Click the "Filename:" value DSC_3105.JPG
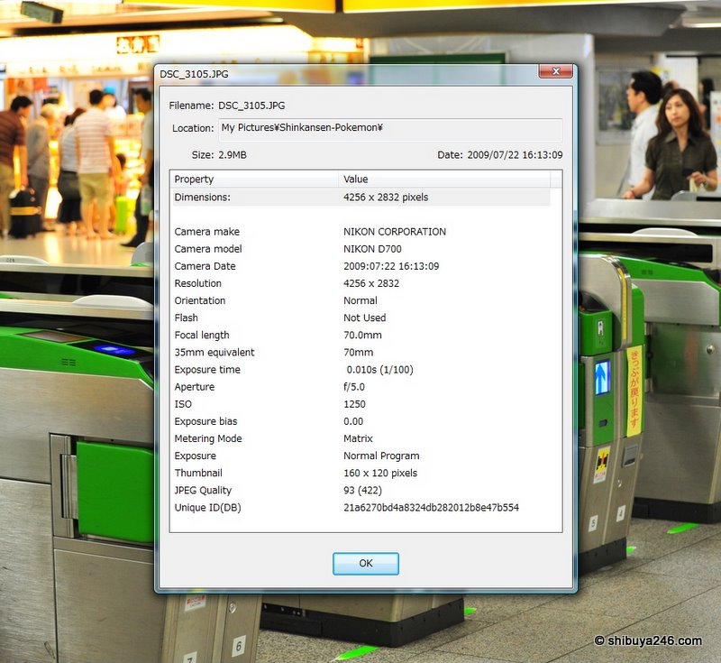 point(251,106)
